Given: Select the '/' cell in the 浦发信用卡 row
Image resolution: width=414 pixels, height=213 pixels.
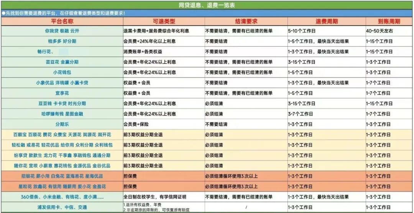Looking at the screenshot, I should coord(246,208).
